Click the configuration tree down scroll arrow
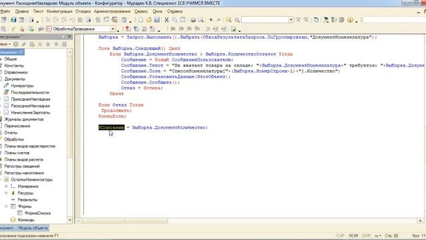This screenshot has height=240, width=426. 70,220
